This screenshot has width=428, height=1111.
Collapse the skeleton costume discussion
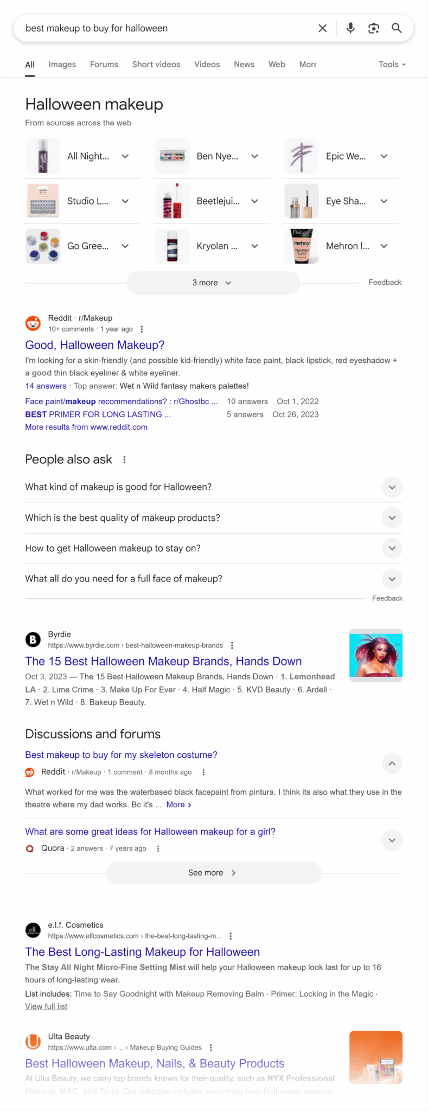[x=392, y=764]
